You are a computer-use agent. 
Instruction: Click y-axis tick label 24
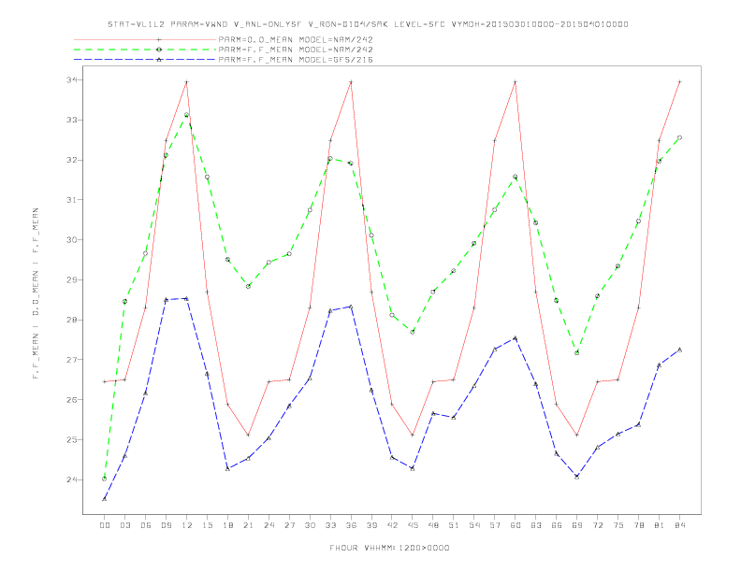[72, 479]
